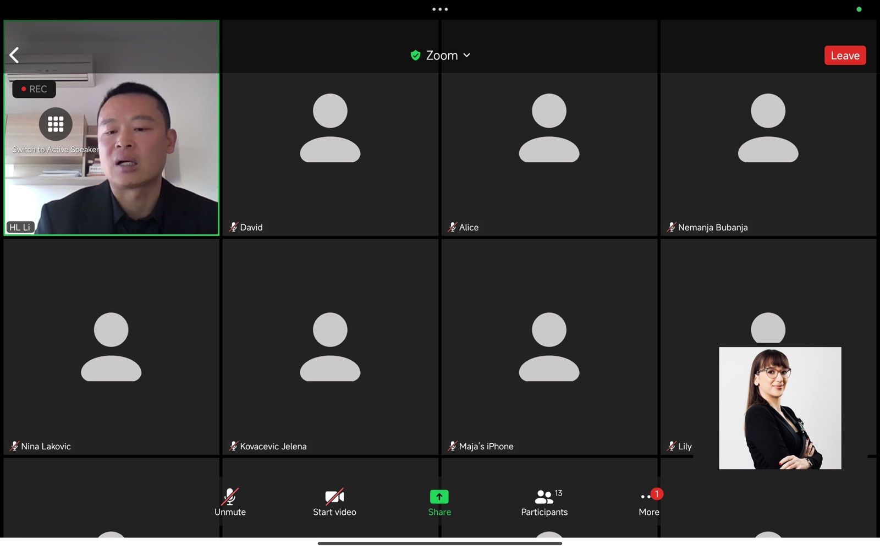Select David's participant tile
This screenshot has height=550, width=880.
tap(330, 128)
